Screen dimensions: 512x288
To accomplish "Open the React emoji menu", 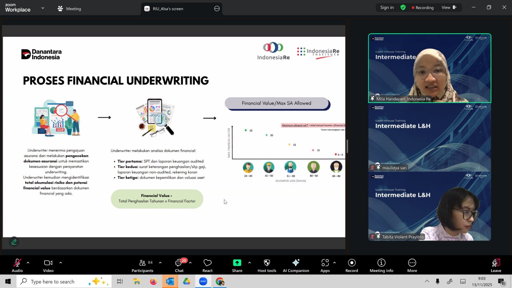I will point(207,265).
